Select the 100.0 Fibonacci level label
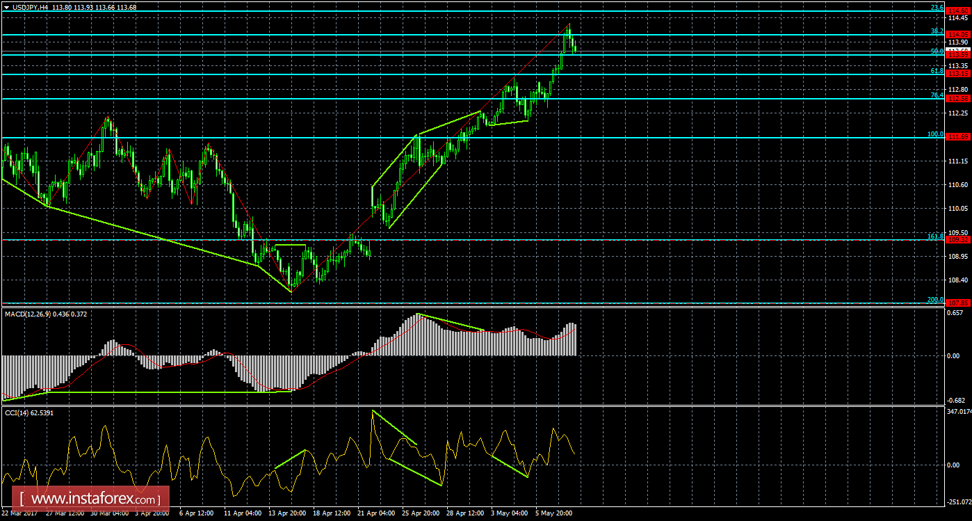972x521 pixels. pyautogui.click(x=935, y=134)
